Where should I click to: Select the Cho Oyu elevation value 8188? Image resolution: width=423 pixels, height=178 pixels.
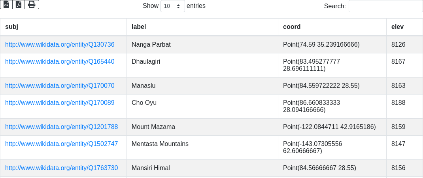pyautogui.click(x=398, y=103)
